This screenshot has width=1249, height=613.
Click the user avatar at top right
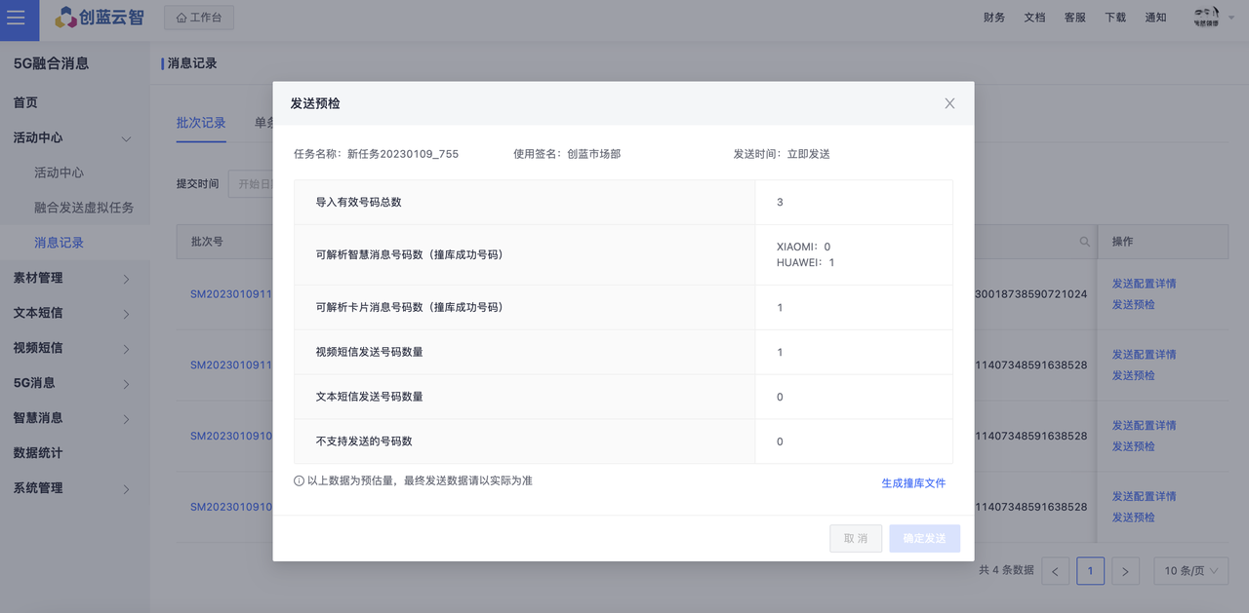(x=1207, y=17)
